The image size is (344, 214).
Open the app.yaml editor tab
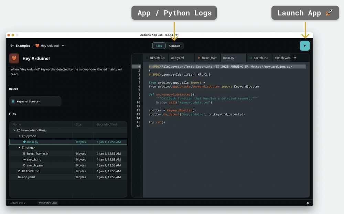coord(178,58)
